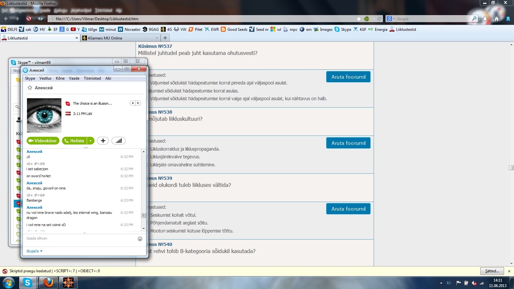Click the Saada sõnum message field
Image resolution: width=514 pixels, height=289 pixels.
(x=80, y=239)
